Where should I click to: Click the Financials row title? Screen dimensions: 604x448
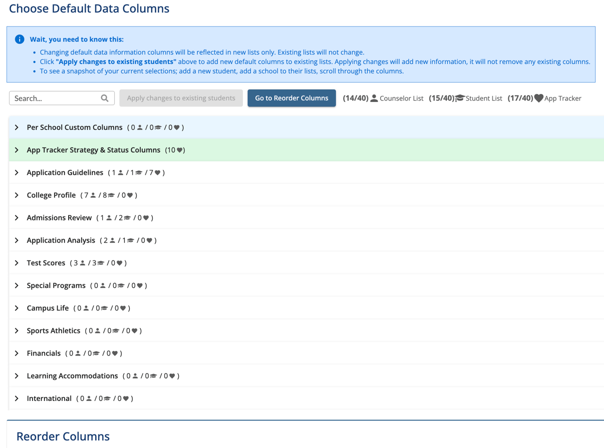44,353
